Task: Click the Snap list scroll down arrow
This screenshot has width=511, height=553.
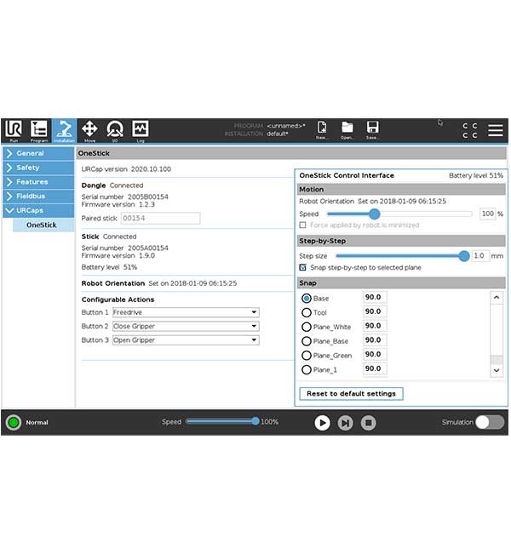Action: 497,370
